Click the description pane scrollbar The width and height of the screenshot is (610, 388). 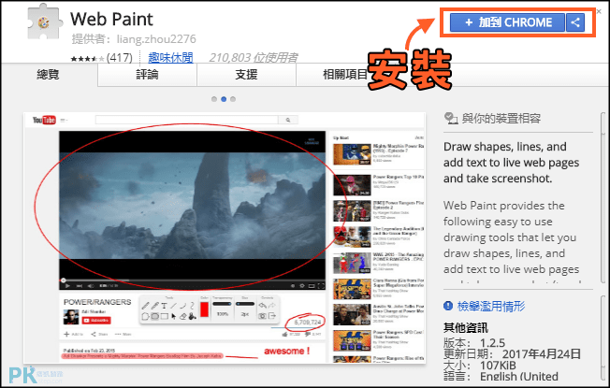[x=604, y=198]
